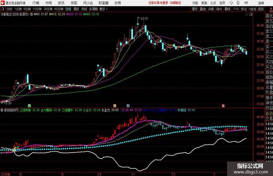Click the 2024年 date axis label

click(5, 174)
